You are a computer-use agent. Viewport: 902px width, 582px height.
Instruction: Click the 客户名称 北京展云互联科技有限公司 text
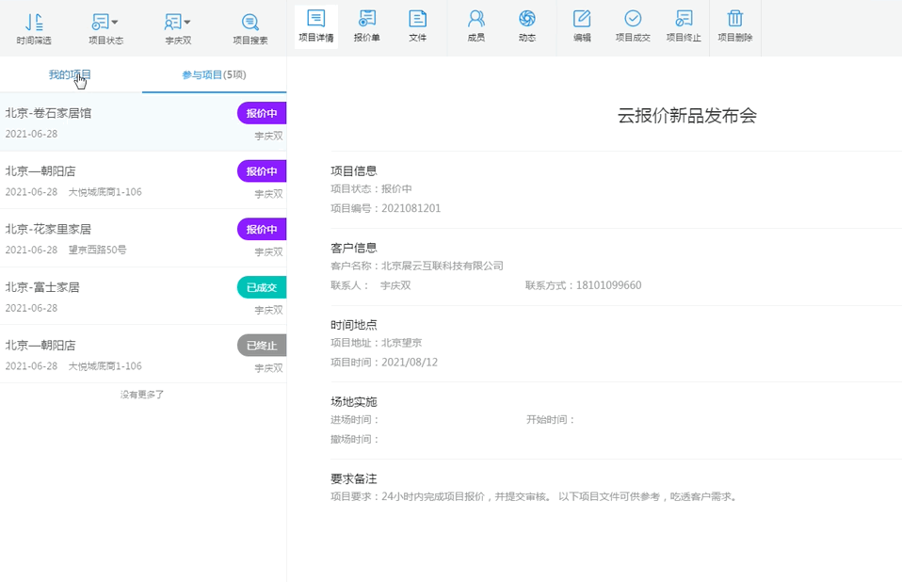point(416,266)
